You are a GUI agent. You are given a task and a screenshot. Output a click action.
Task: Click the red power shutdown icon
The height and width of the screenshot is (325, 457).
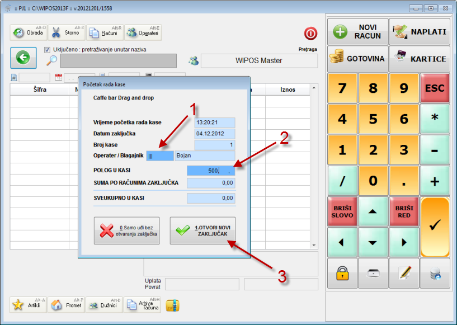click(x=311, y=33)
